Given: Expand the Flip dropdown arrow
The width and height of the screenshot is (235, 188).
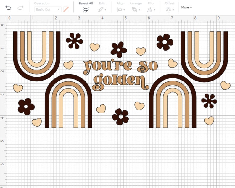Looking at the screenshot, I should tap(154, 10).
